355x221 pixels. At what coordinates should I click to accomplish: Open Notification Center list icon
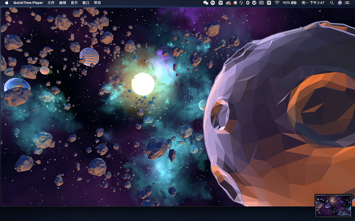[347, 3]
